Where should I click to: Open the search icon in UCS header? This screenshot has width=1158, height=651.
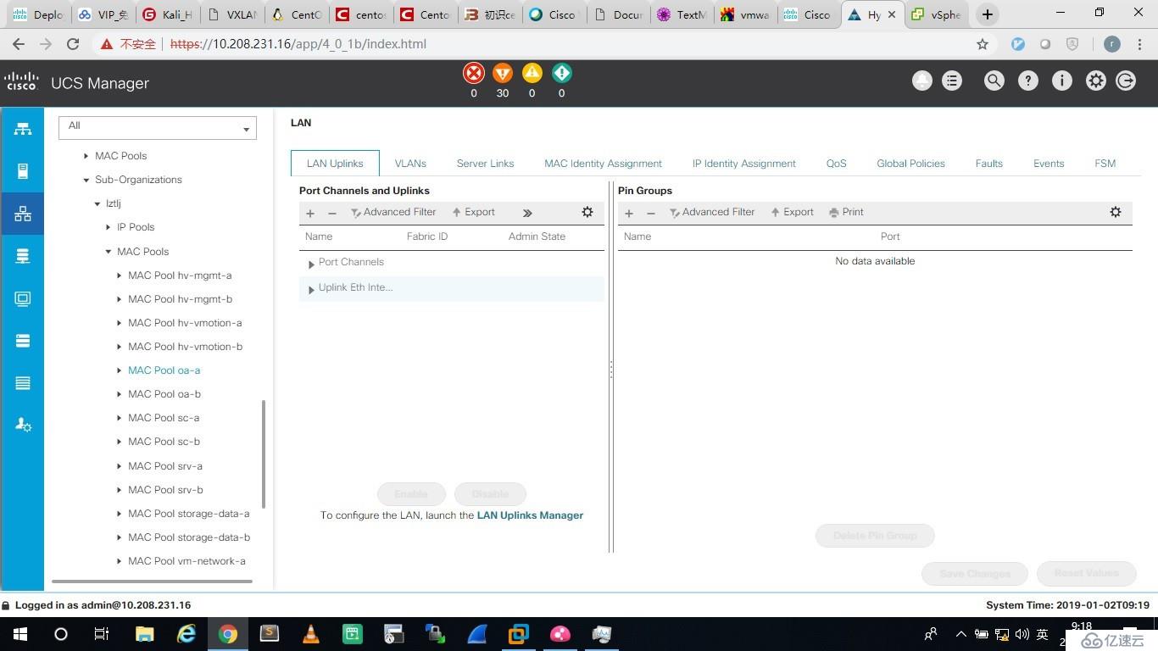(x=994, y=81)
